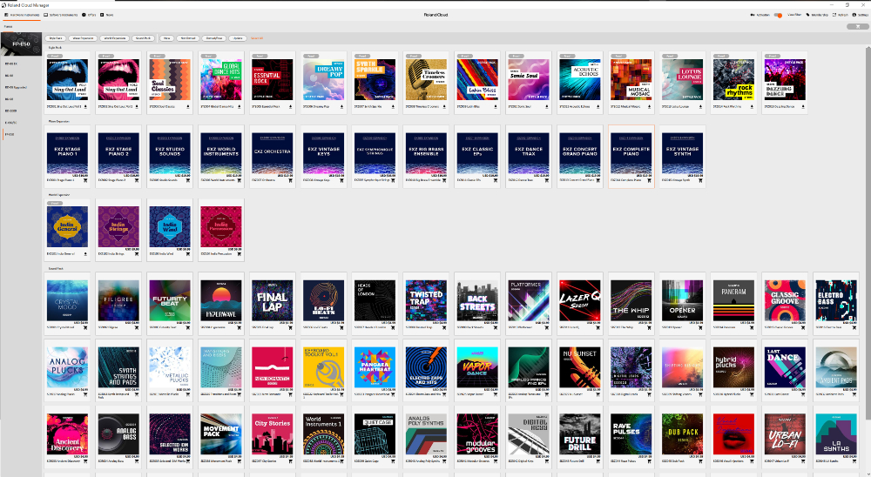Screen dimensions: 871x477
Task: Add India Strings expansion to cart
Action: pyautogui.click(x=138, y=255)
